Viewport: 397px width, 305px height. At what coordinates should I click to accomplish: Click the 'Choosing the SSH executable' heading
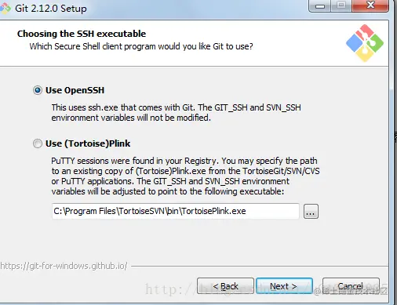click(x=82, y=34)
